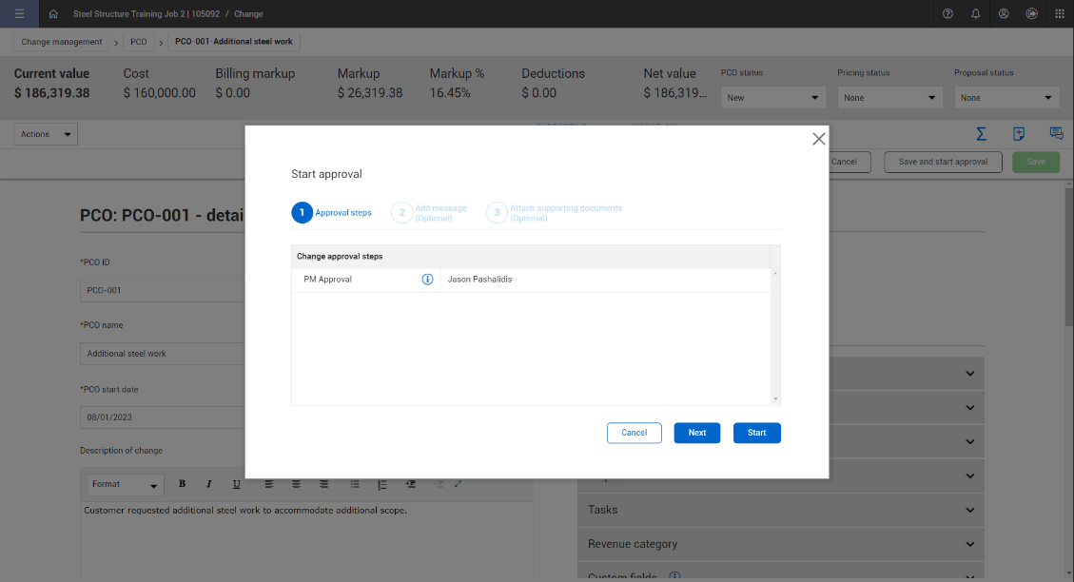Open the hamburger navigation menu
Viewport: 1074px width, 582px height.
[20, 14]
